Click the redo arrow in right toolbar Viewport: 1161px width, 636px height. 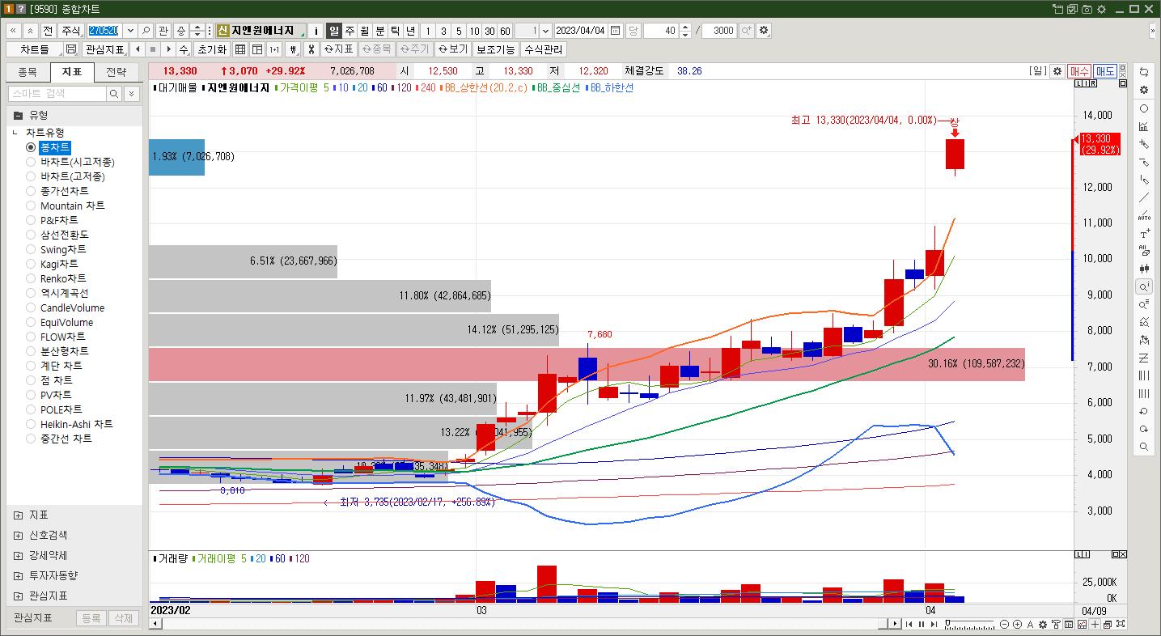1144,429
